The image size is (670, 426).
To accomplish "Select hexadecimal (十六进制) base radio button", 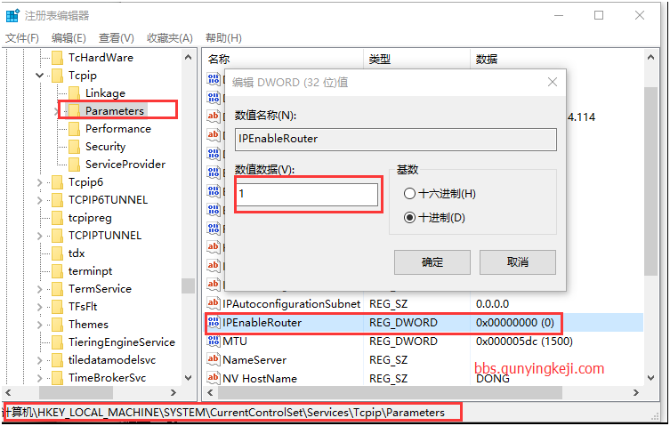I will (409, 194).
